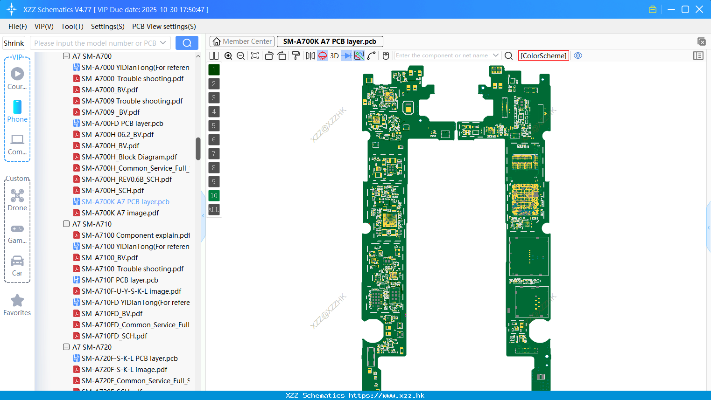Open the VIP(V) menu
The width and height of the screenshot is (711, 400).
tap(44, 27)
